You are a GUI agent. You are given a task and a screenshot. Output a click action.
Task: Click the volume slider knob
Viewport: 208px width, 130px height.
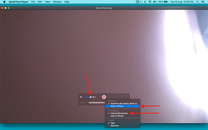coord(91,97)
